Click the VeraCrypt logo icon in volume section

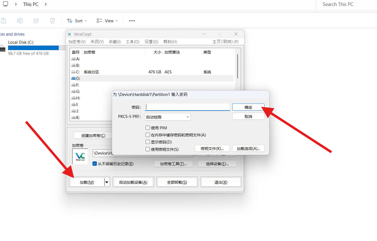tap(80, 157)
